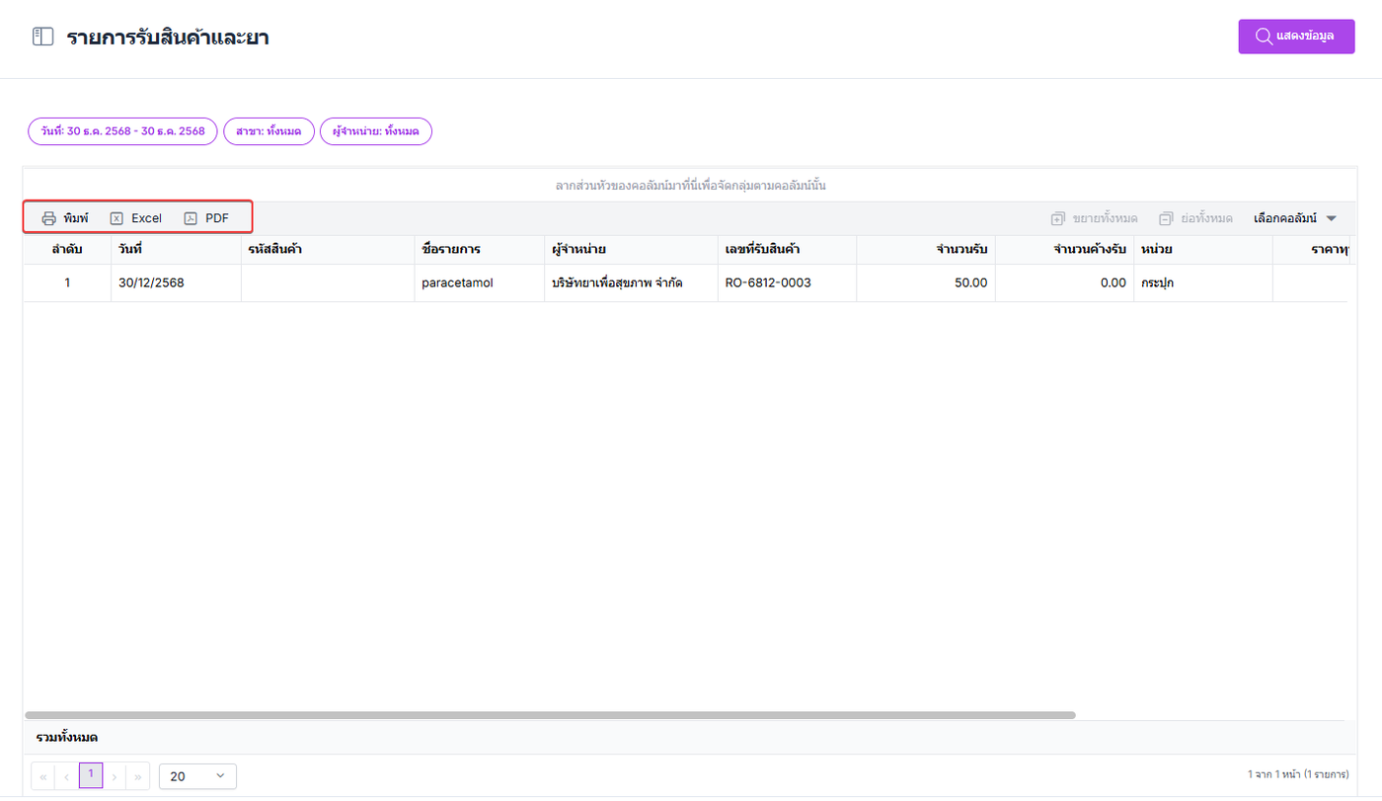Screen dimensions: 1382x801
Task: Select the 50.00 quantity cell
Action: 926,283
